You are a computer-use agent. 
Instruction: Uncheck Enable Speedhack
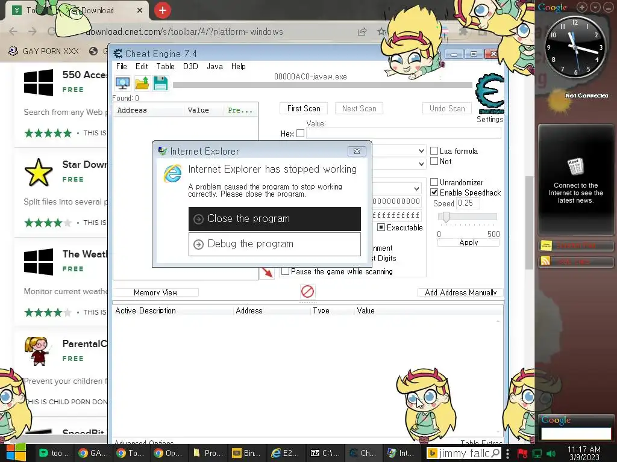point(434,192)
